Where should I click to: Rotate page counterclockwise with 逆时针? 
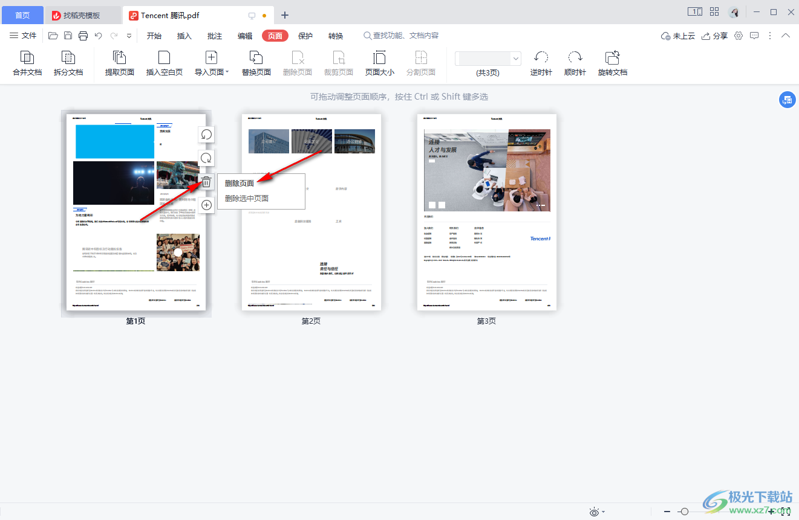click(541, 63)
